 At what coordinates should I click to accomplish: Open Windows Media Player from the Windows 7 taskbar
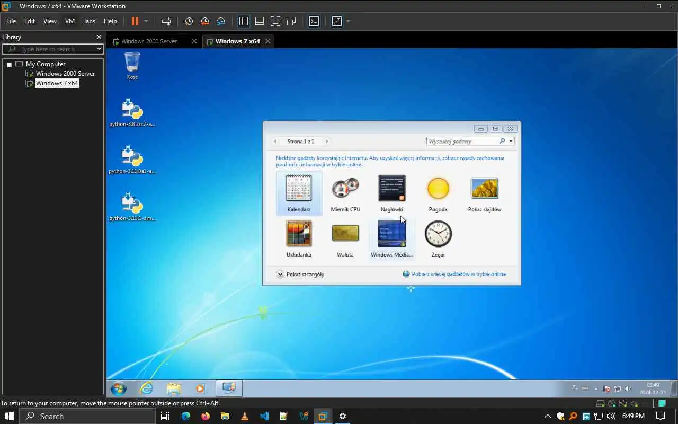(x=200, y=388)
